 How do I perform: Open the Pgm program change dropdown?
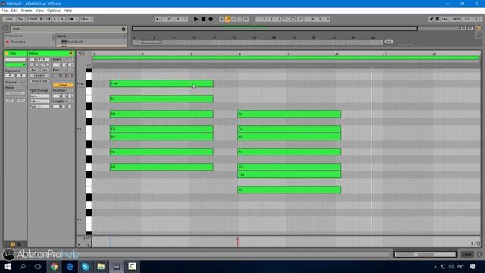[x=39, y=107]
